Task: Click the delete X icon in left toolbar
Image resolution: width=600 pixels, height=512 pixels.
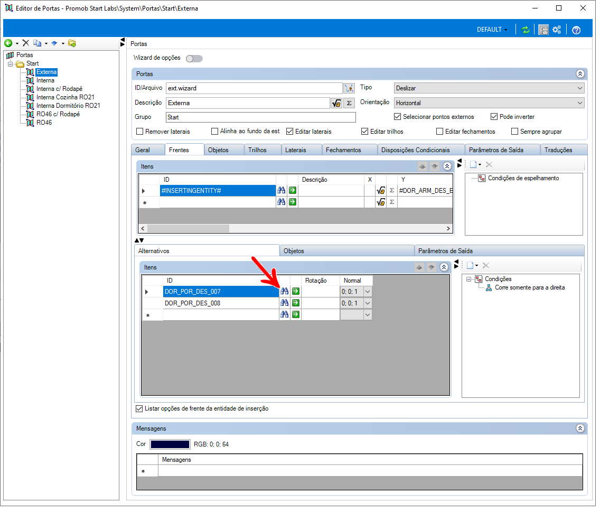Action: pos(26,43)
